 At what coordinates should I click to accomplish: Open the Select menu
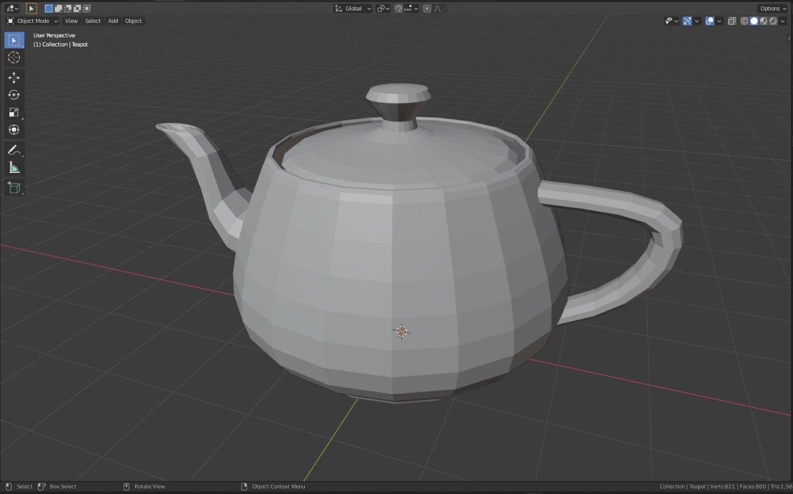click(x=93, y=21)
